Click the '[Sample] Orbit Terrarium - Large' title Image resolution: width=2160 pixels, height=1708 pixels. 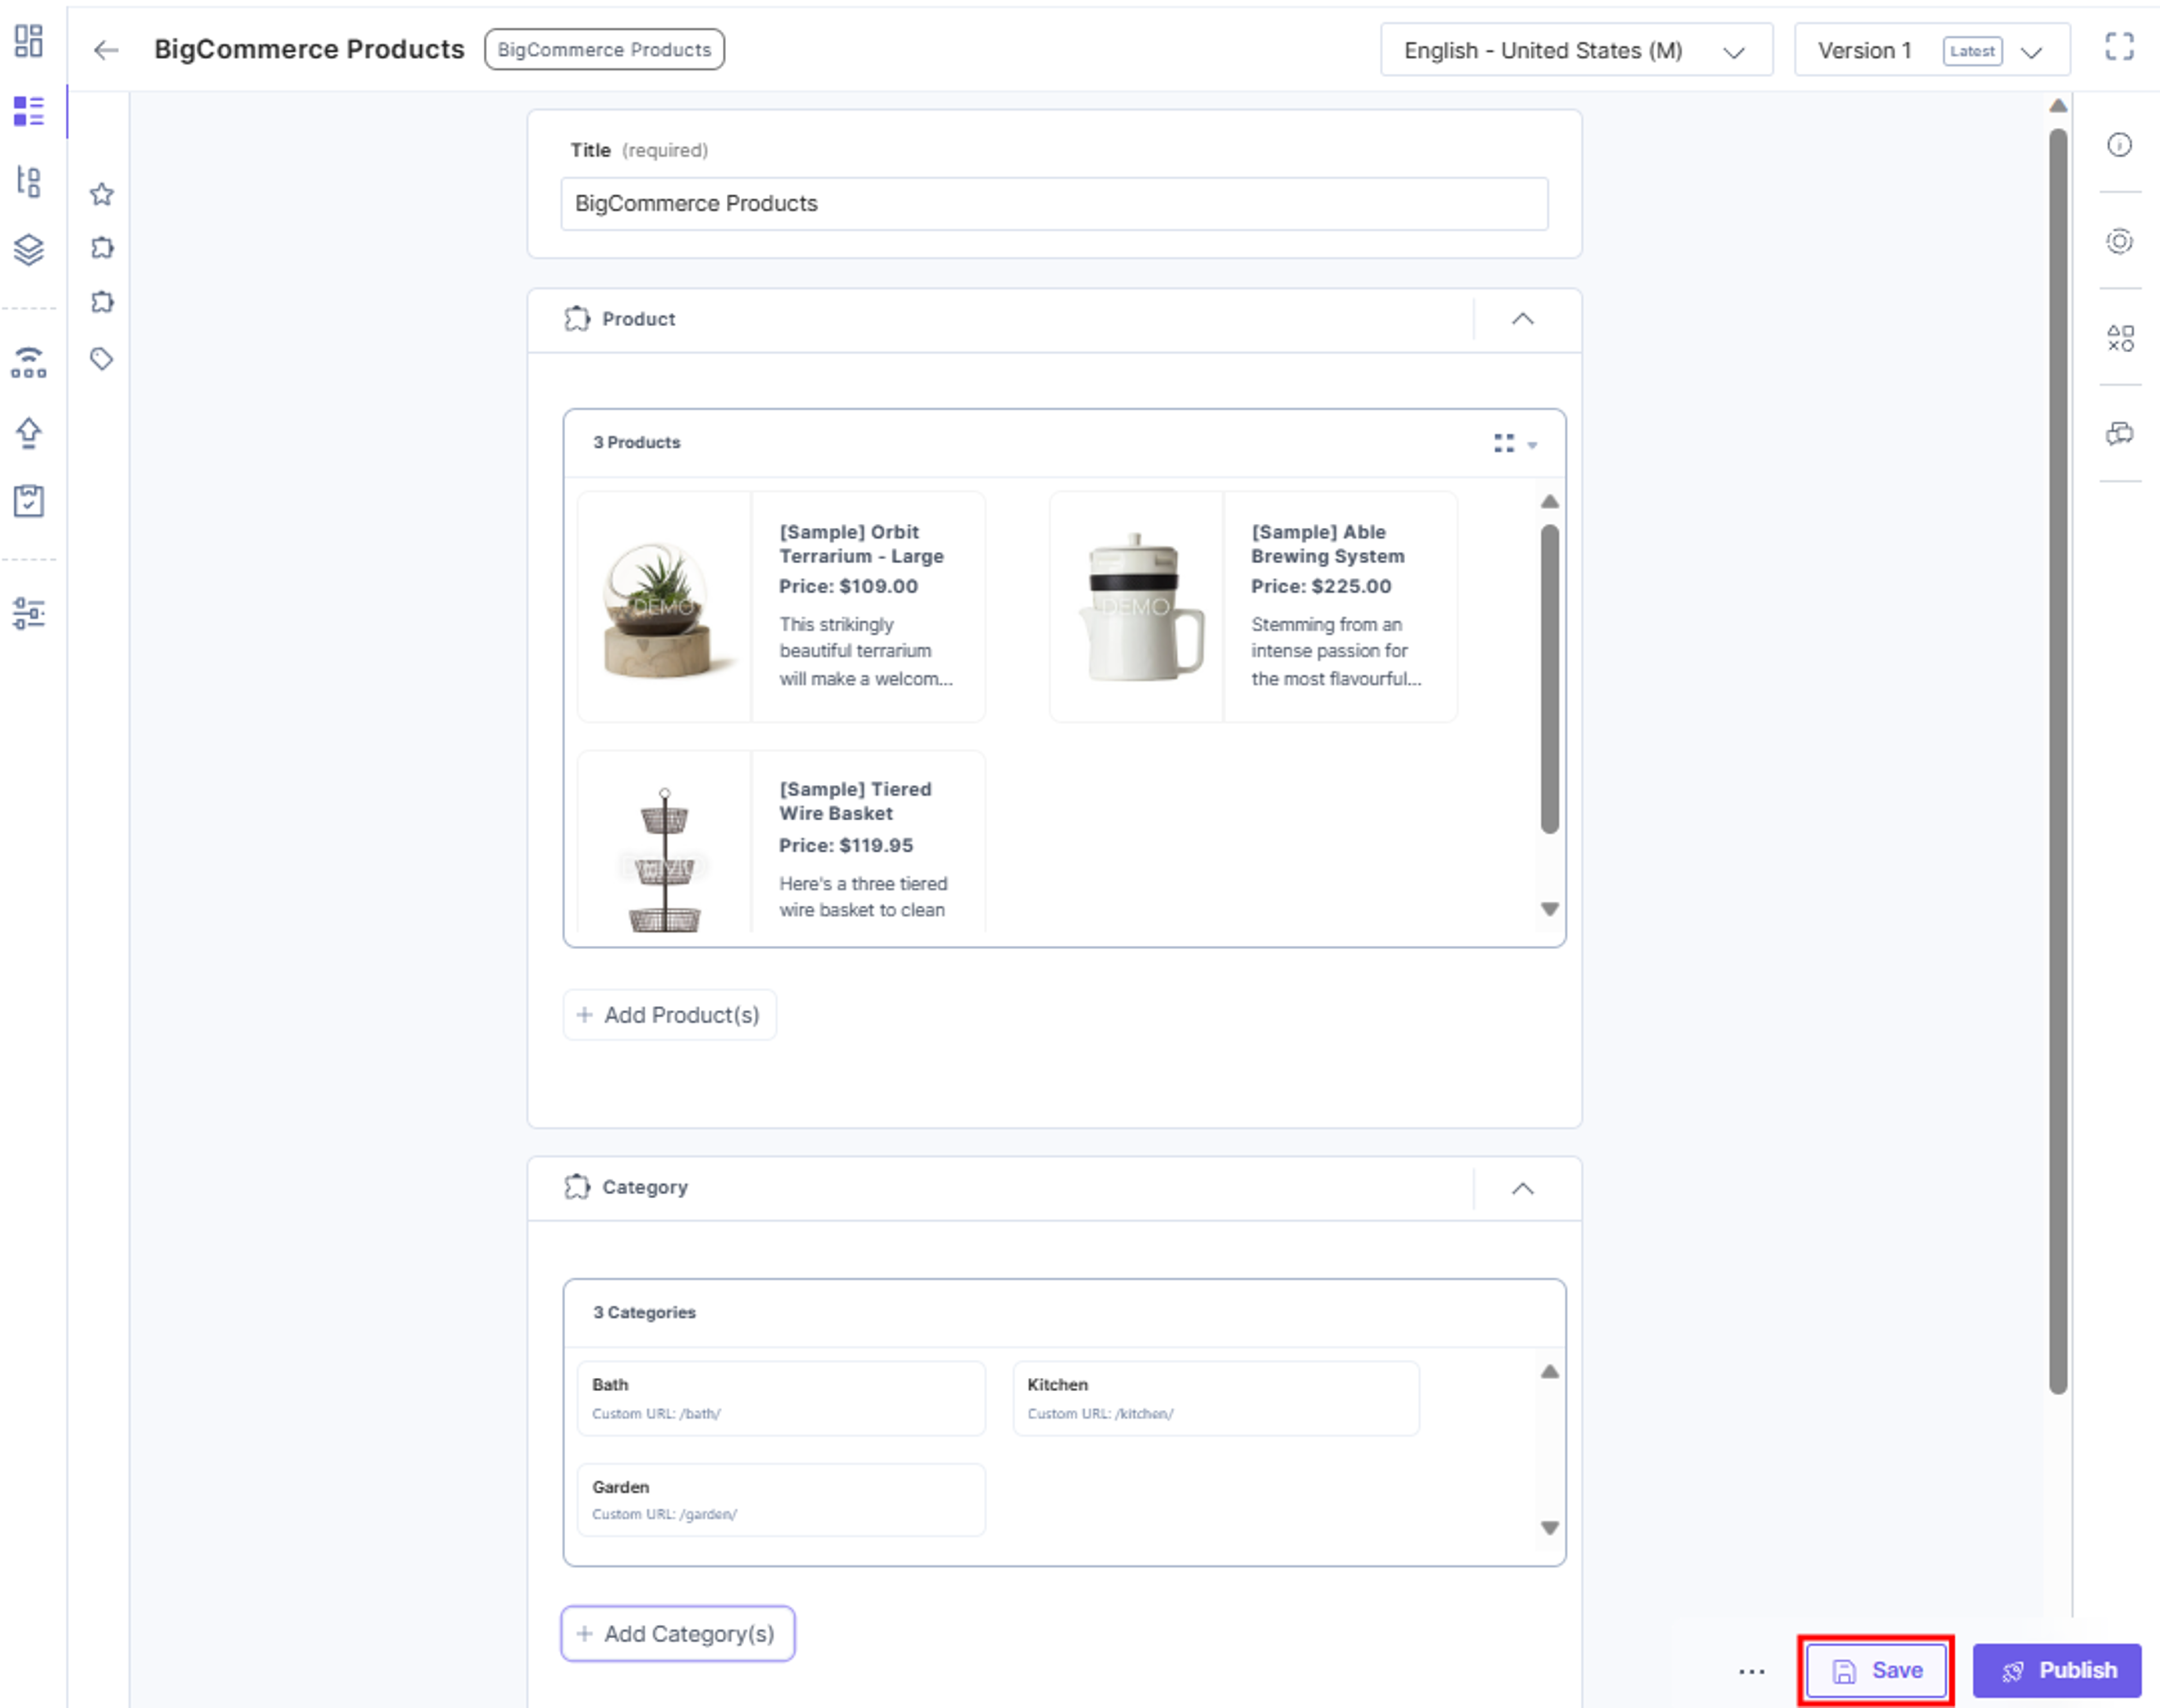coord(861,544)
